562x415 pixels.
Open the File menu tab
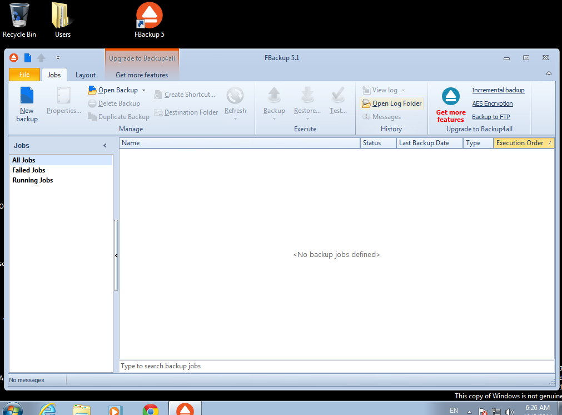pyautogui.click(x=24, y=75)
